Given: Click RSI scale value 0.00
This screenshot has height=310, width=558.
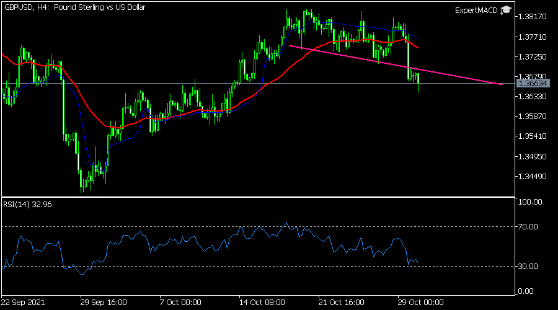Looking at the screenshot, I should (526, 291).
